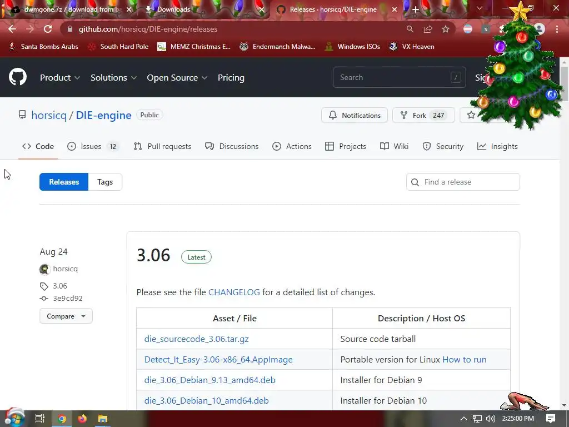Close the Releases horsicq/DIE-engine tab
Viewport: 569px width, 427px height.
395,9
